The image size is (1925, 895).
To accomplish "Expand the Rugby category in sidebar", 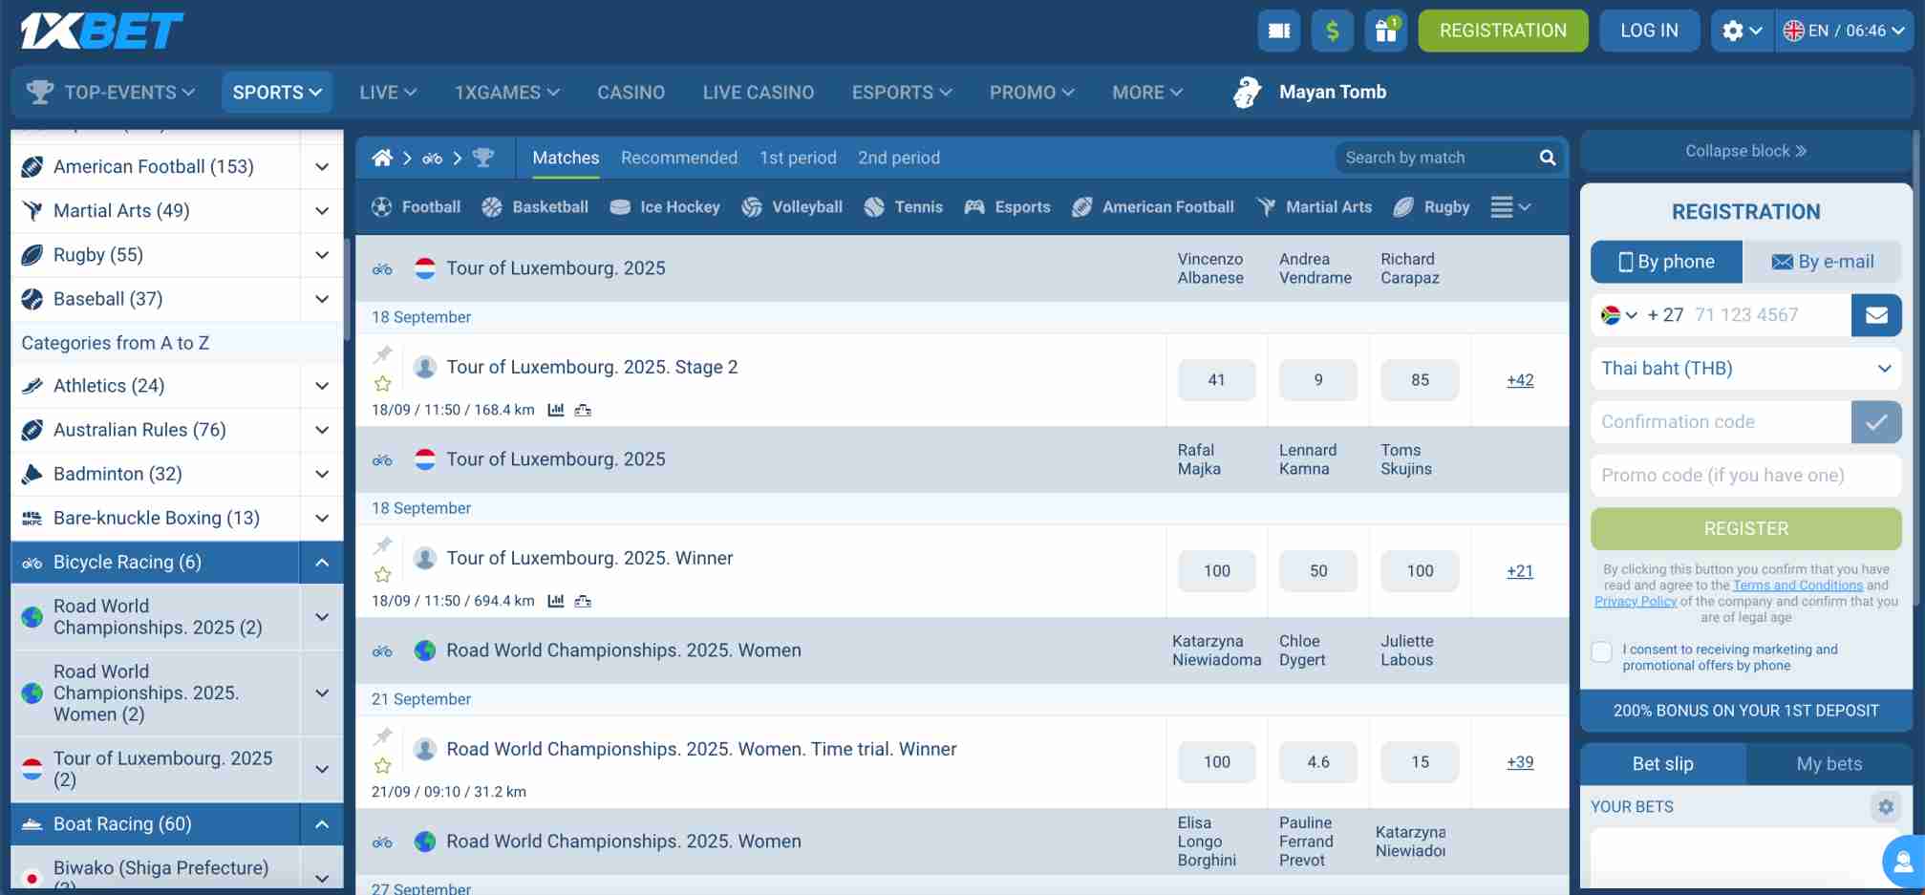I will [321, 255].
